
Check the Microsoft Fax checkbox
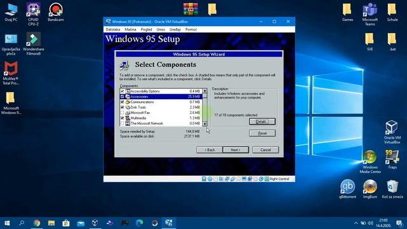122,113
